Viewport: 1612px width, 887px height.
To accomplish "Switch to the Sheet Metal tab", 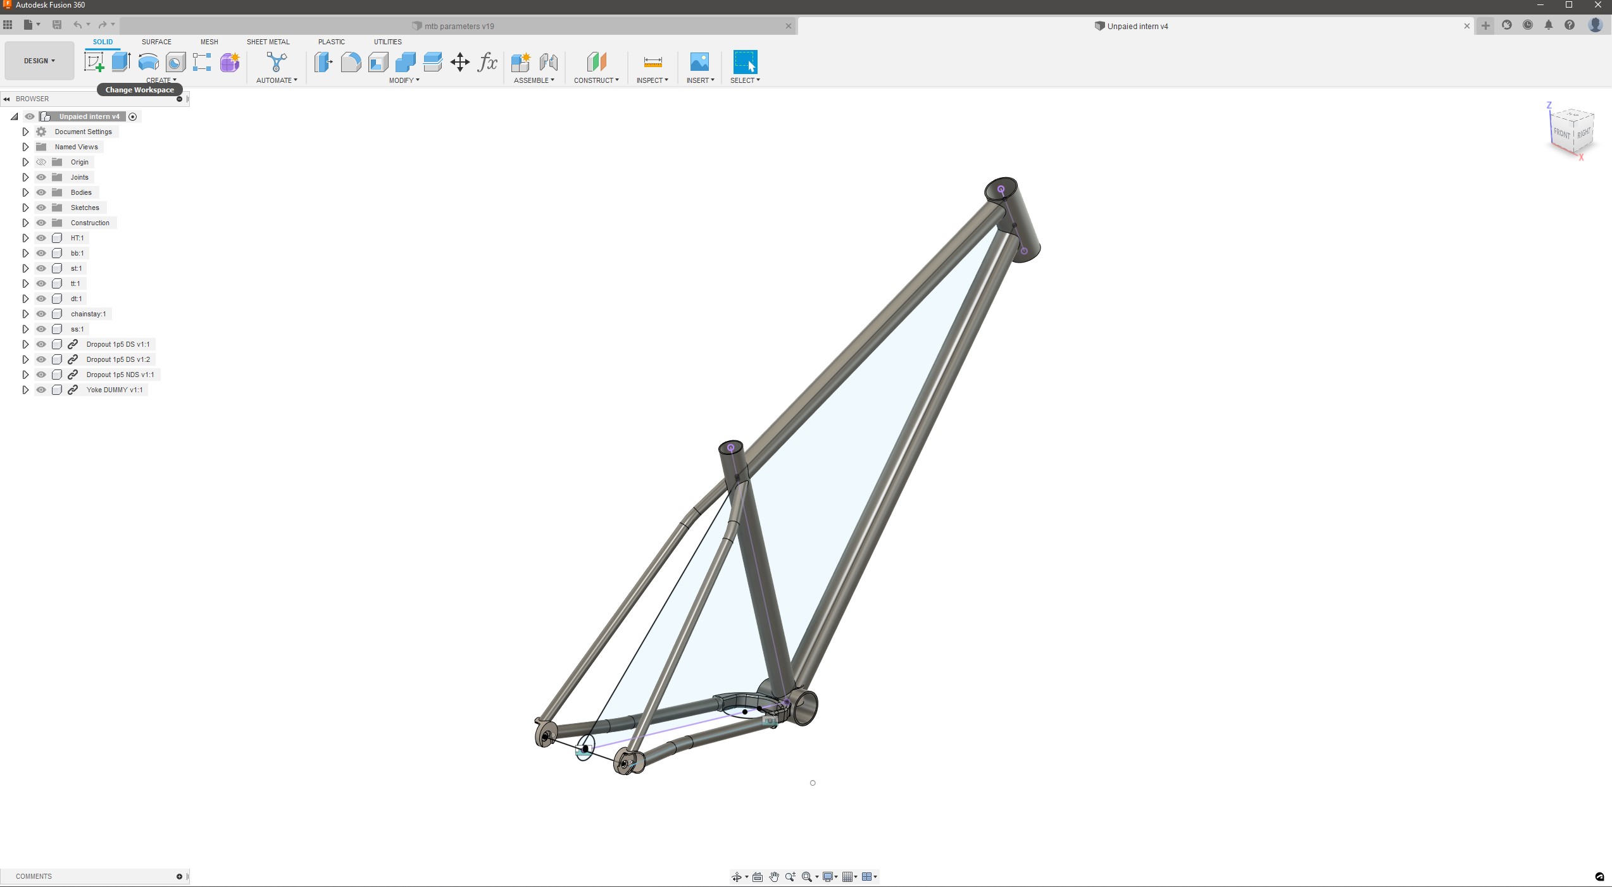I will pos(268,42).
